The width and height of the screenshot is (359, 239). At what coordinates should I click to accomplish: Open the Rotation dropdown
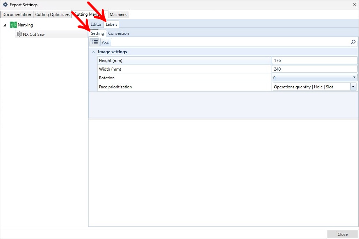(314, 78)
